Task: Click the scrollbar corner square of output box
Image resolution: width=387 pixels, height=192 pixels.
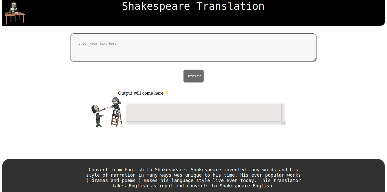Action: [283, 123]
